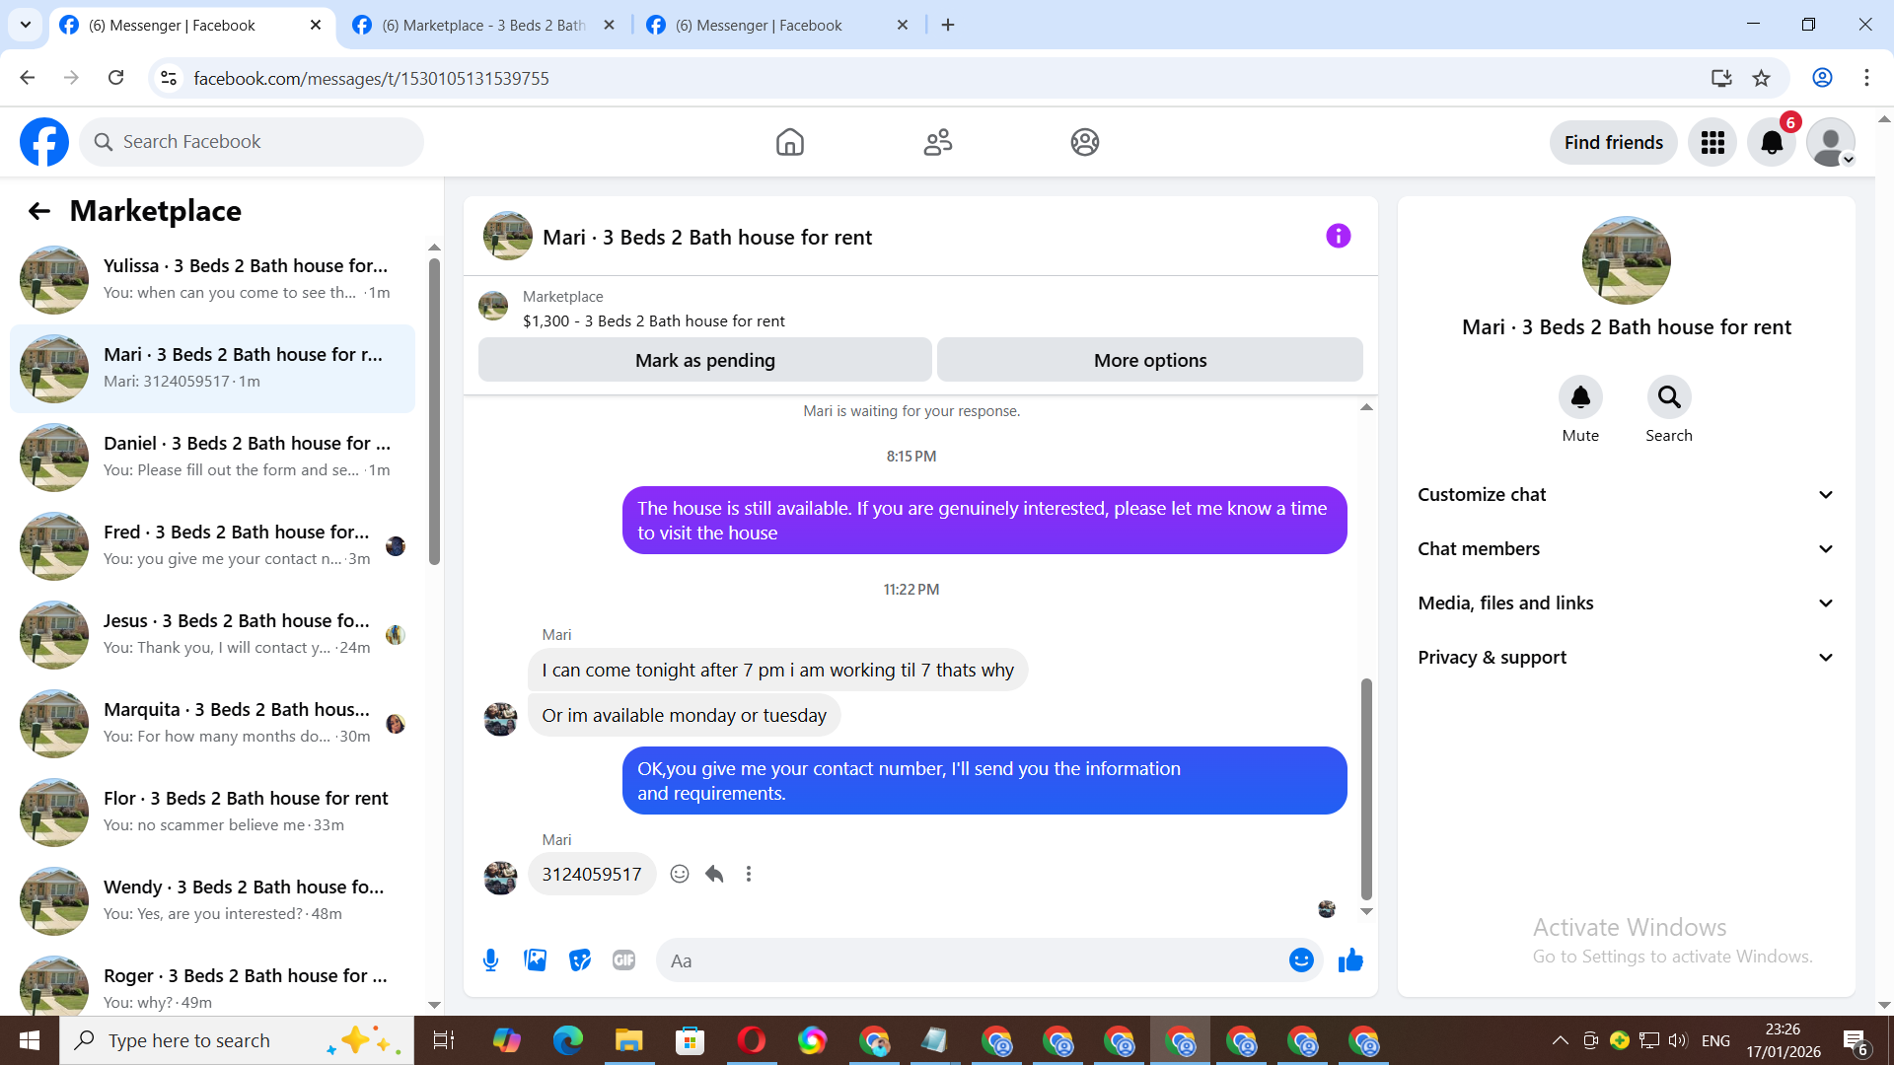Send a thumbs-up like
Screen dimensions: 1894x1065
1350,960
